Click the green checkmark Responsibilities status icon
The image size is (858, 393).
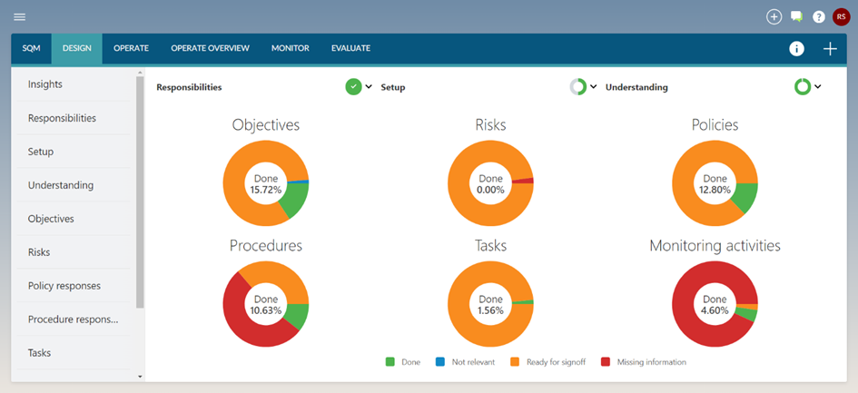pos(353,87)
